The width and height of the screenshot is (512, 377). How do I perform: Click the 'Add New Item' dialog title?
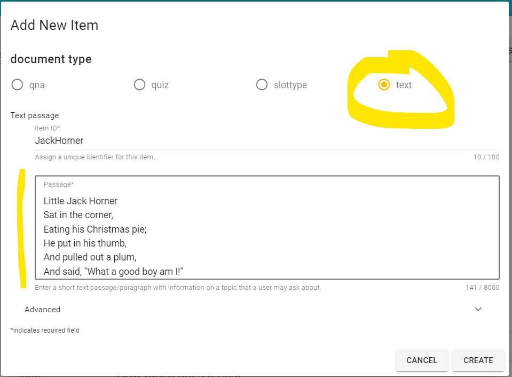(54, 25)
